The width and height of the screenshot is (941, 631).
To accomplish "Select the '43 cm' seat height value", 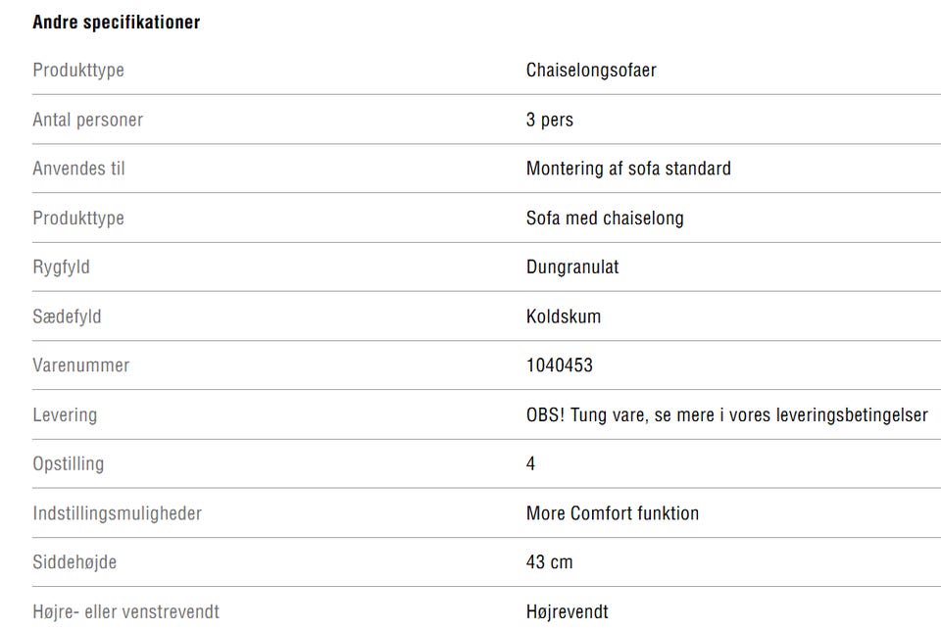I will tap(549, 562).
